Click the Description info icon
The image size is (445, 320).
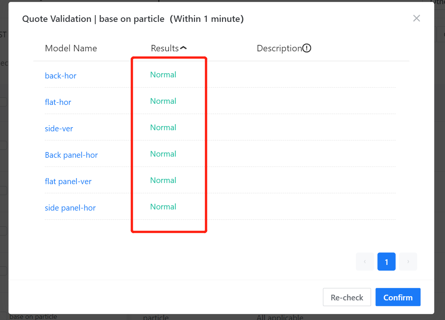coord(307,48)
